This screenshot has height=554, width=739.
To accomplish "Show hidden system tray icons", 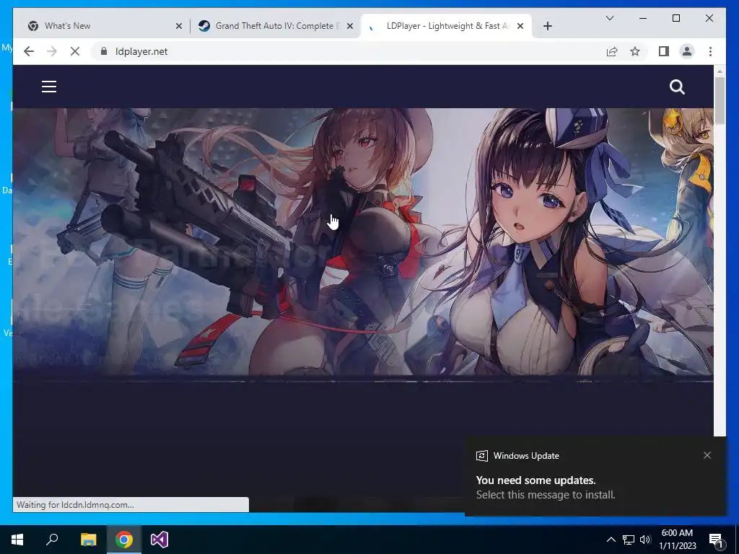I will coord(611,540).
